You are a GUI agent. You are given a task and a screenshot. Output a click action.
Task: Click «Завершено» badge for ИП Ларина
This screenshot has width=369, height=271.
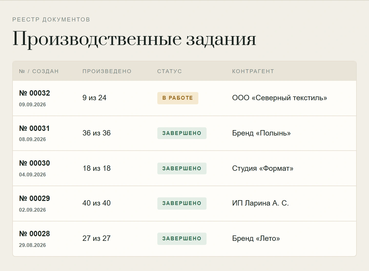182,204
